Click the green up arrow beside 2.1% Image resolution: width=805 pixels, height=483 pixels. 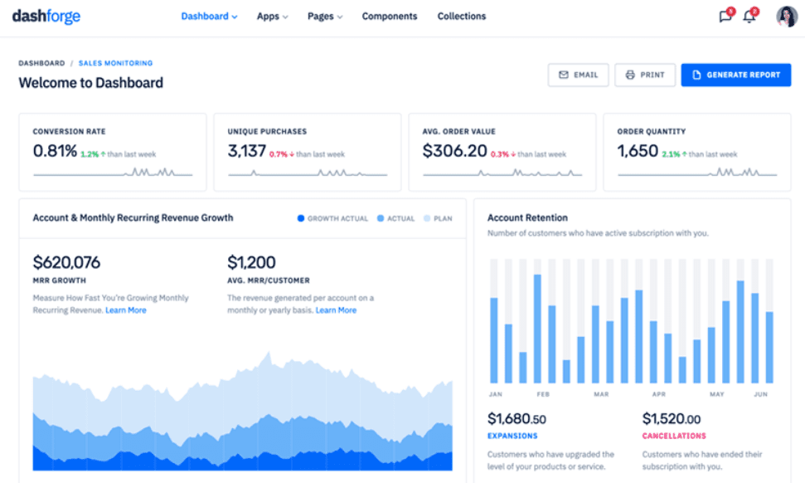(684, 154)
